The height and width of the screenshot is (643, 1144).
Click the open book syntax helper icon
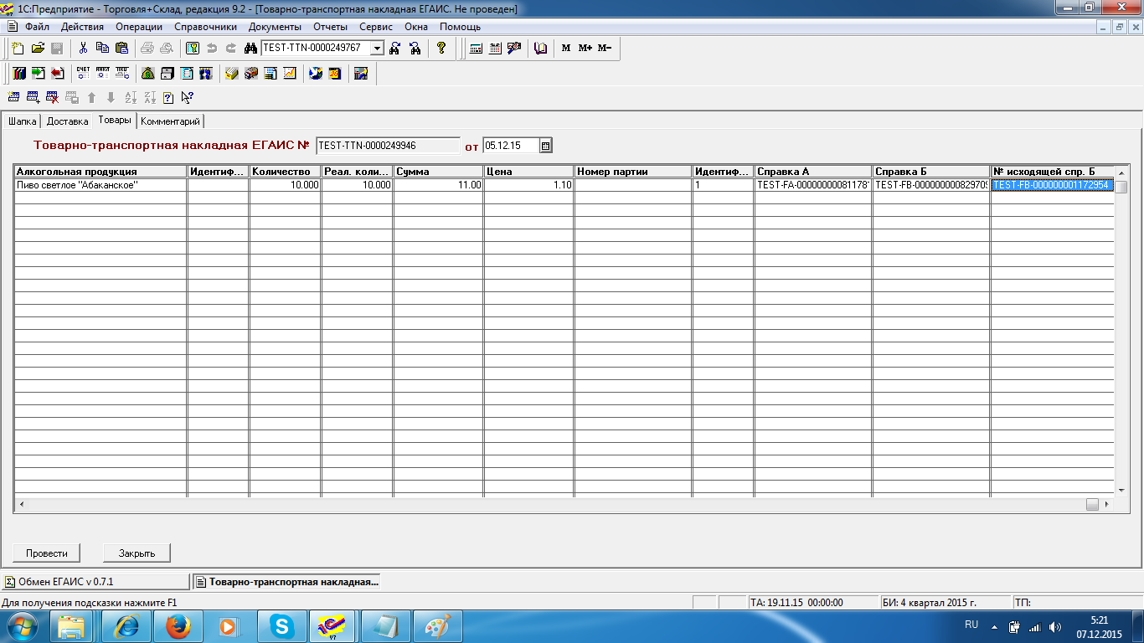coord(540,48)
